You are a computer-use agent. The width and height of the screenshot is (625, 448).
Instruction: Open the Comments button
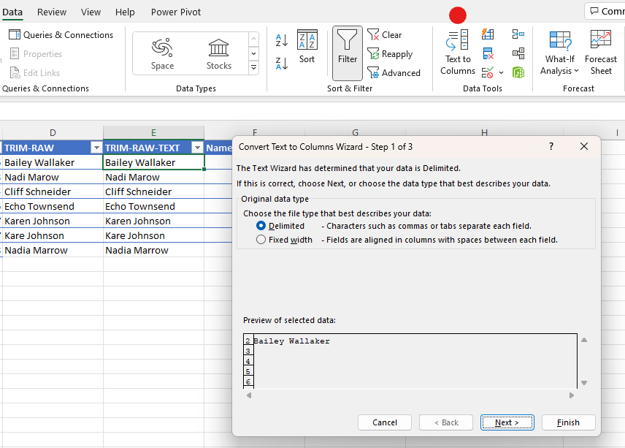[606, 11]
